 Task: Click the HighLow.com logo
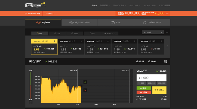tap(35, 5)
